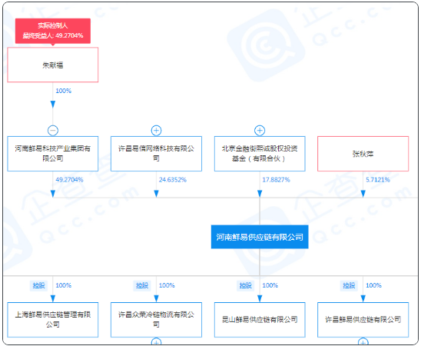Click 控股 tag above 许昌鲜易供应链
The width and height of the screenshot is (421, 346).
(349, 285)
